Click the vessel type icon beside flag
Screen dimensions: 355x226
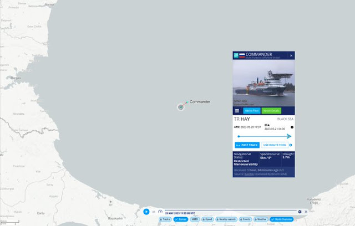236,55
